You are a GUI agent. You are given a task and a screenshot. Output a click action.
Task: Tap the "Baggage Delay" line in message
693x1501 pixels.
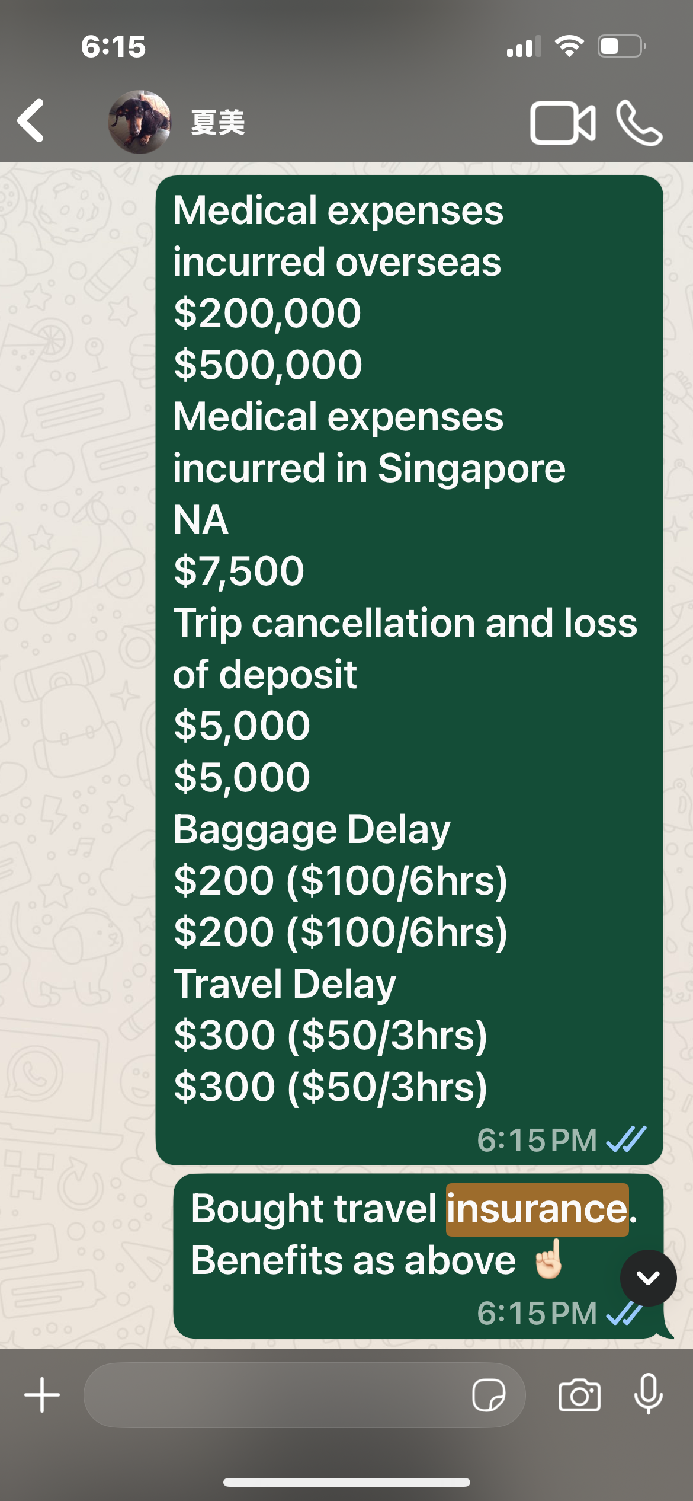(312, 829)
